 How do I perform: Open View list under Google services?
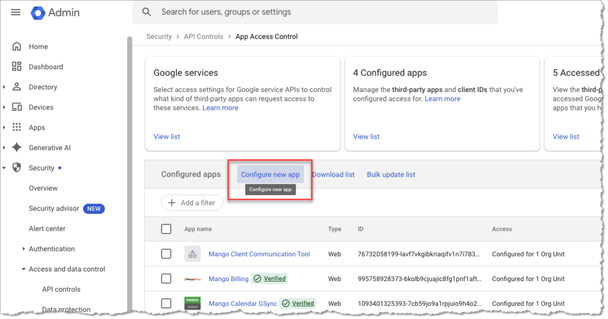[x=167, y=136]
